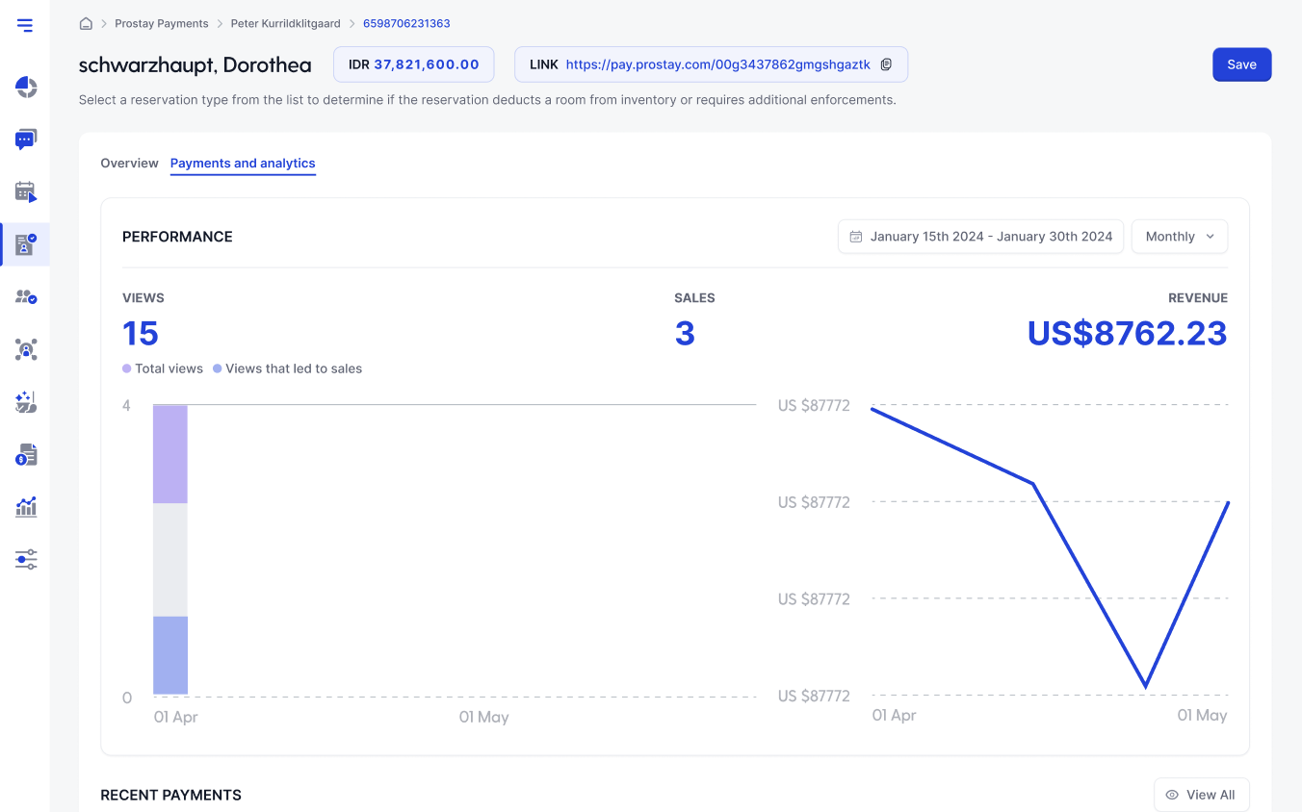
Task: Click the Total views legend swatch
Action: click(x=127, y=368)
